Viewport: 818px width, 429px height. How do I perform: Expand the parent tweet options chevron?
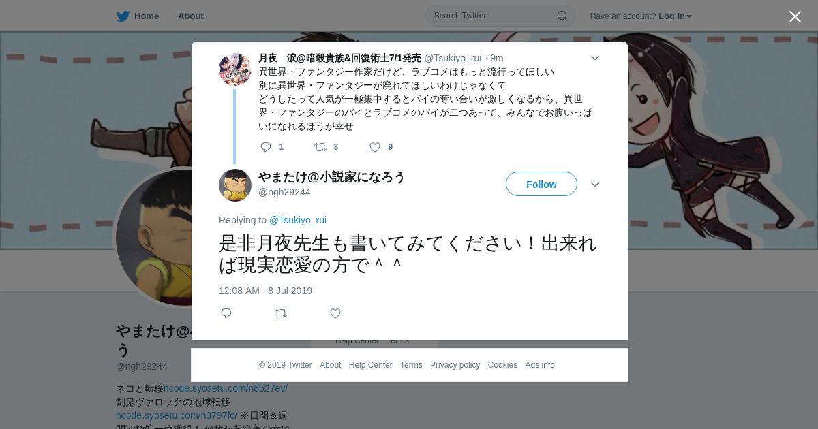(x=594, y=58)
